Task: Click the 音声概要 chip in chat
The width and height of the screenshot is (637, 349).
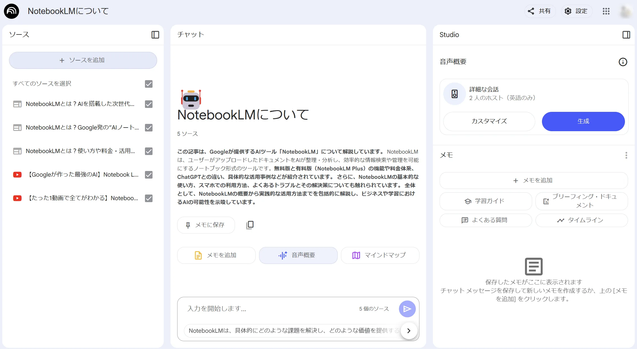Action: pyautogui.click(x=298, y=255)
